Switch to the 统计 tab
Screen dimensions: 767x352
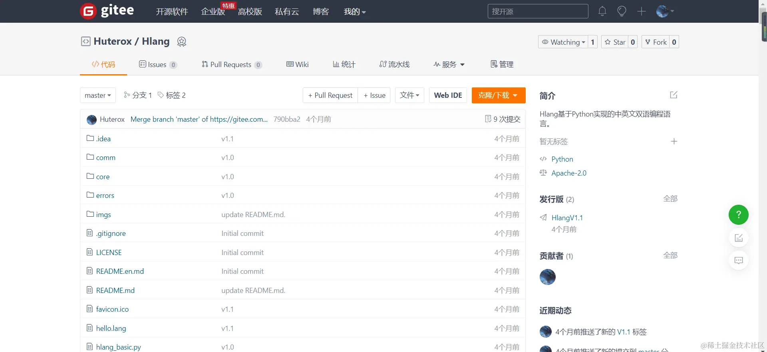(344, 64)
